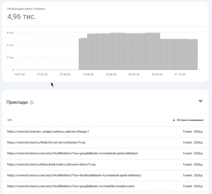Open the hliukofon-om-siro-zolotystyi URL row
Viewport: 212px width, 194px height.
(105, 142)
